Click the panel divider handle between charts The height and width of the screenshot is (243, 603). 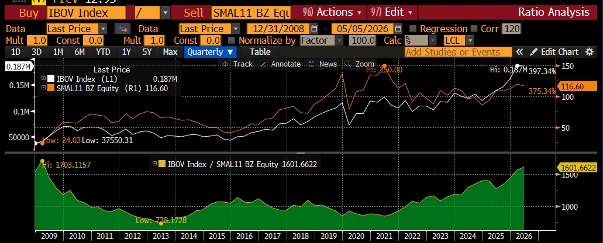coord(301,153)
